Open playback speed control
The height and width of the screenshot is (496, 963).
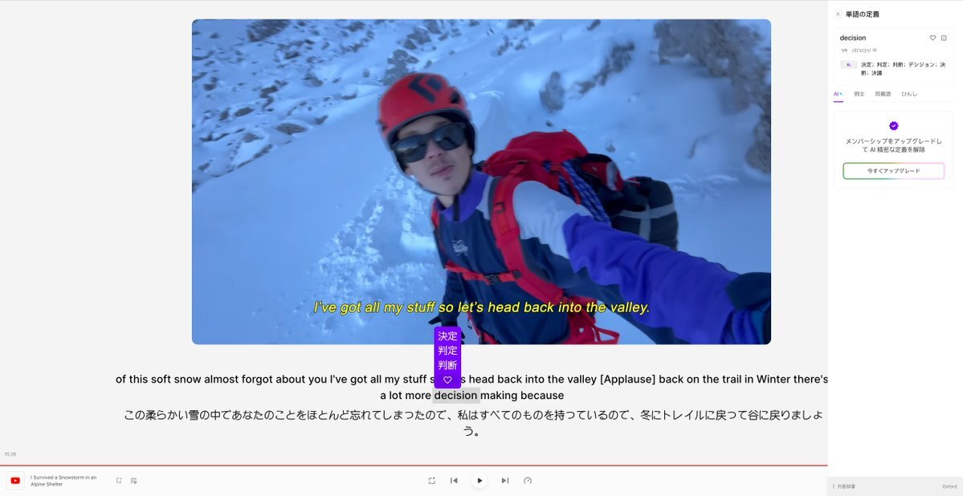(528, 481)
